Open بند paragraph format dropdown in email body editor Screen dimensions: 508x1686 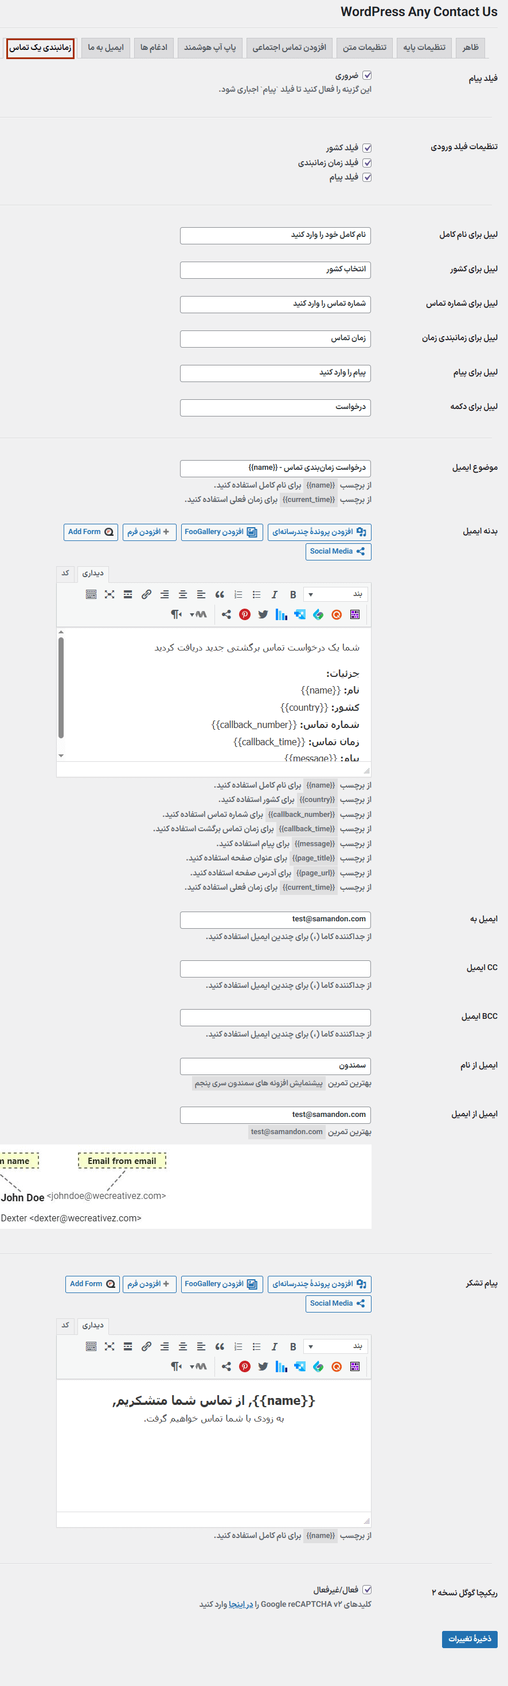pyautogui.click(x=335, y=594)
